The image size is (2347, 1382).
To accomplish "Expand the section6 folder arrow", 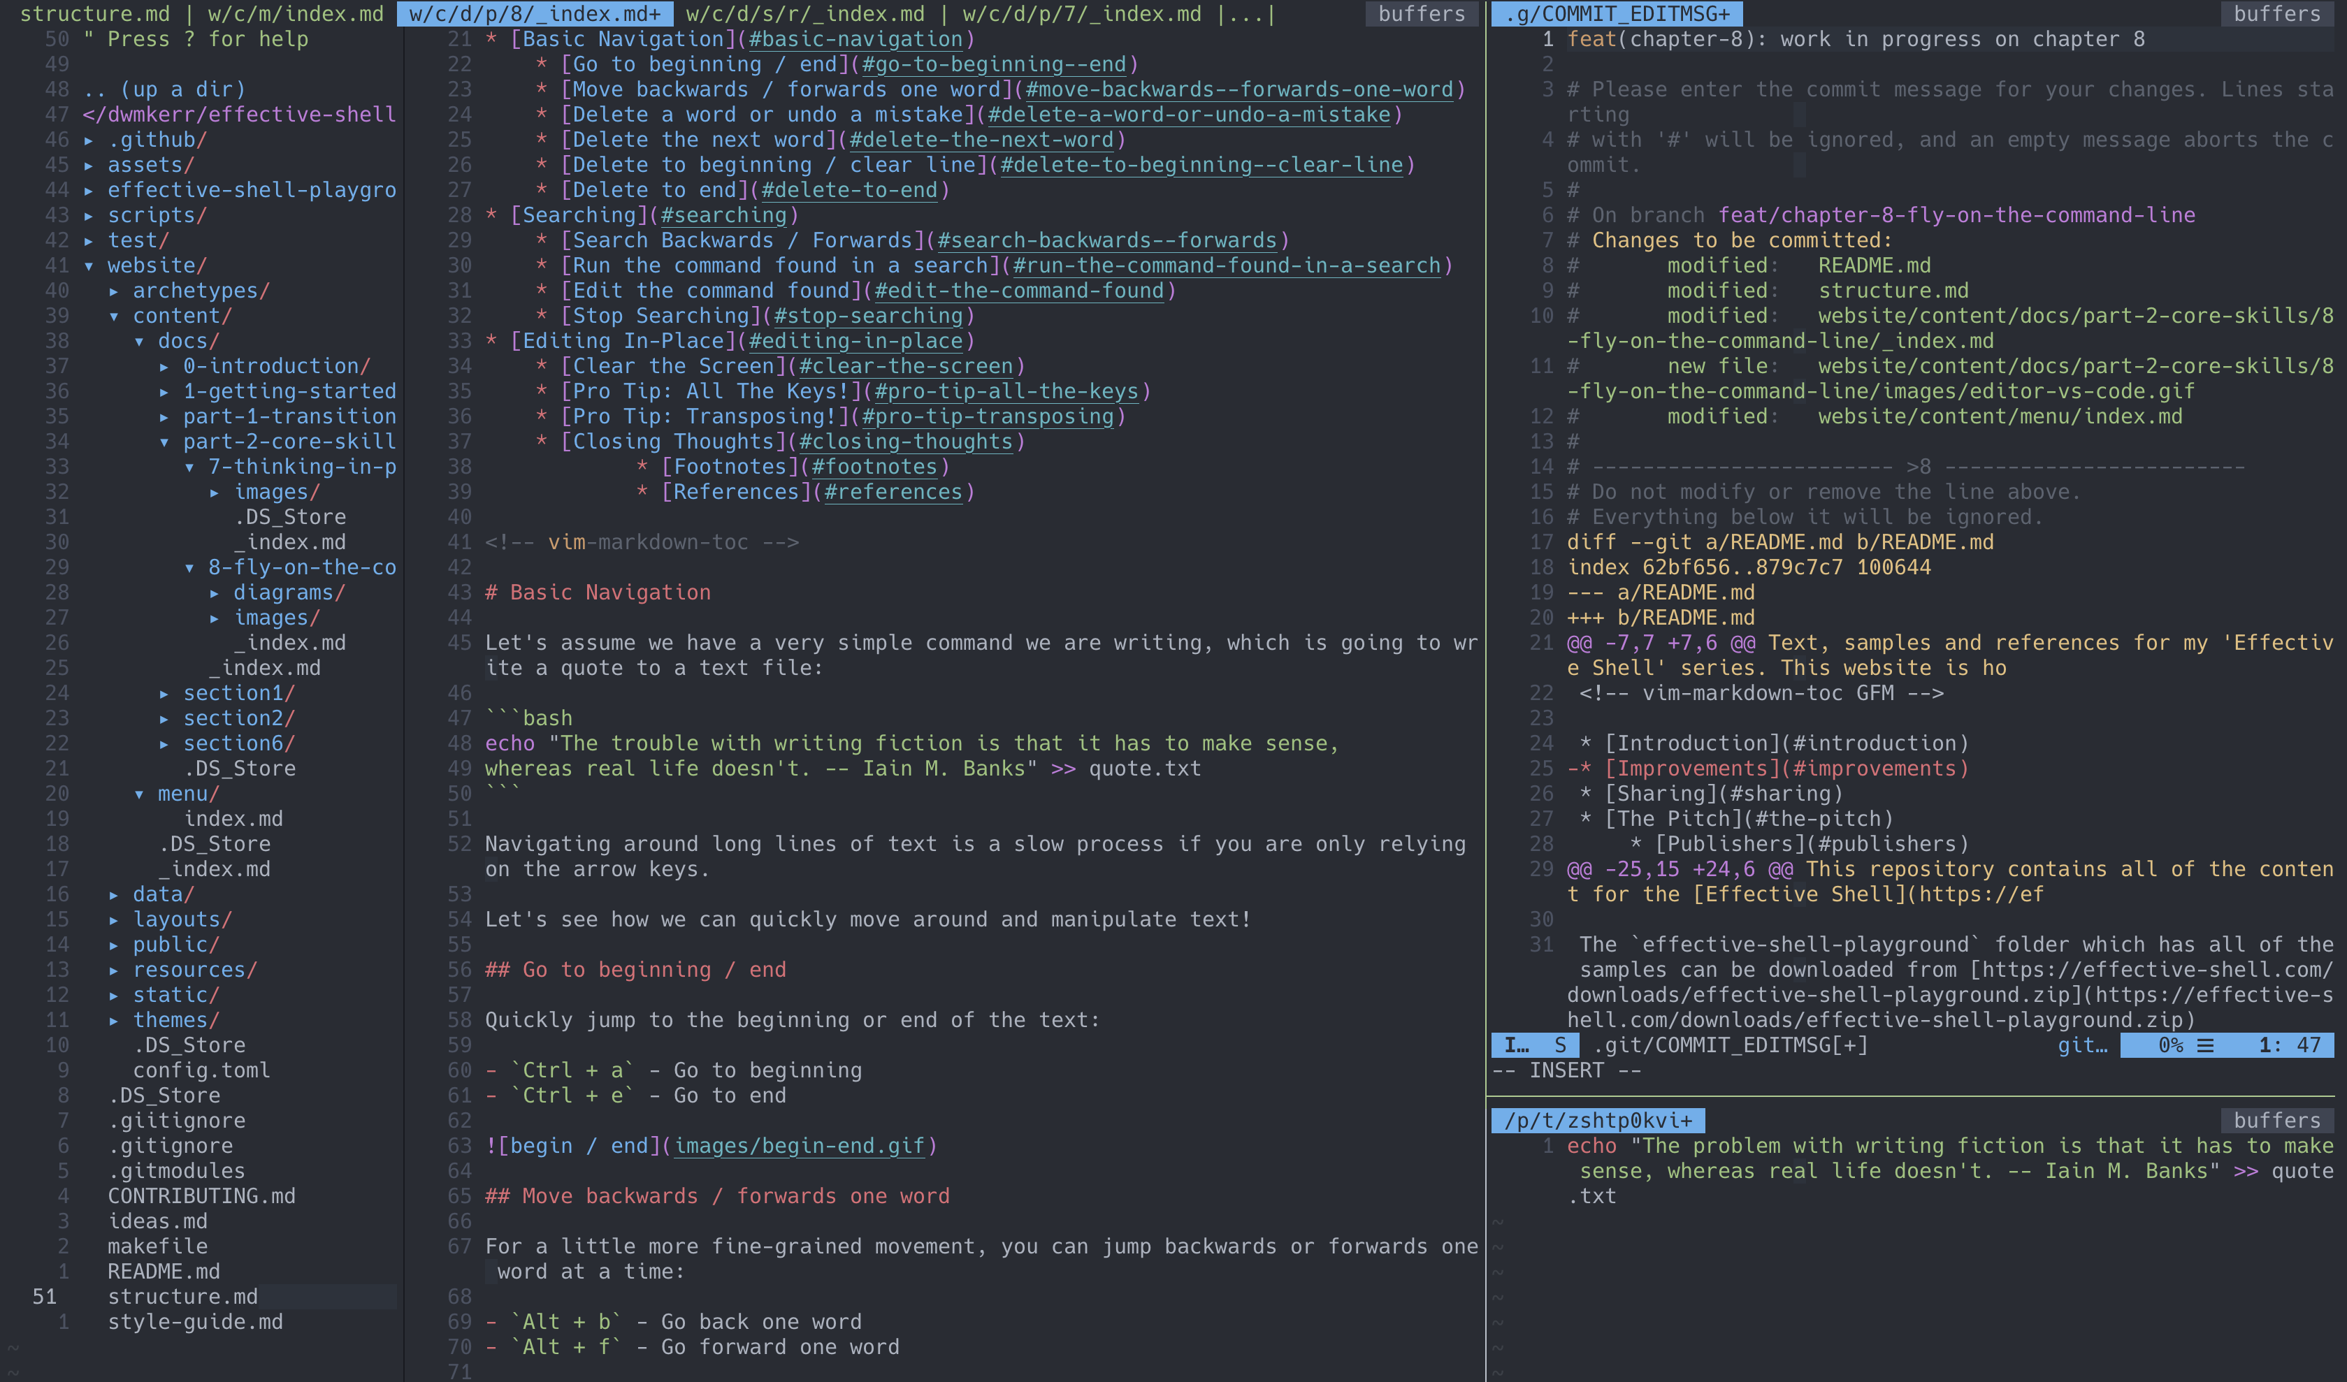I will [x=164, y=743].
